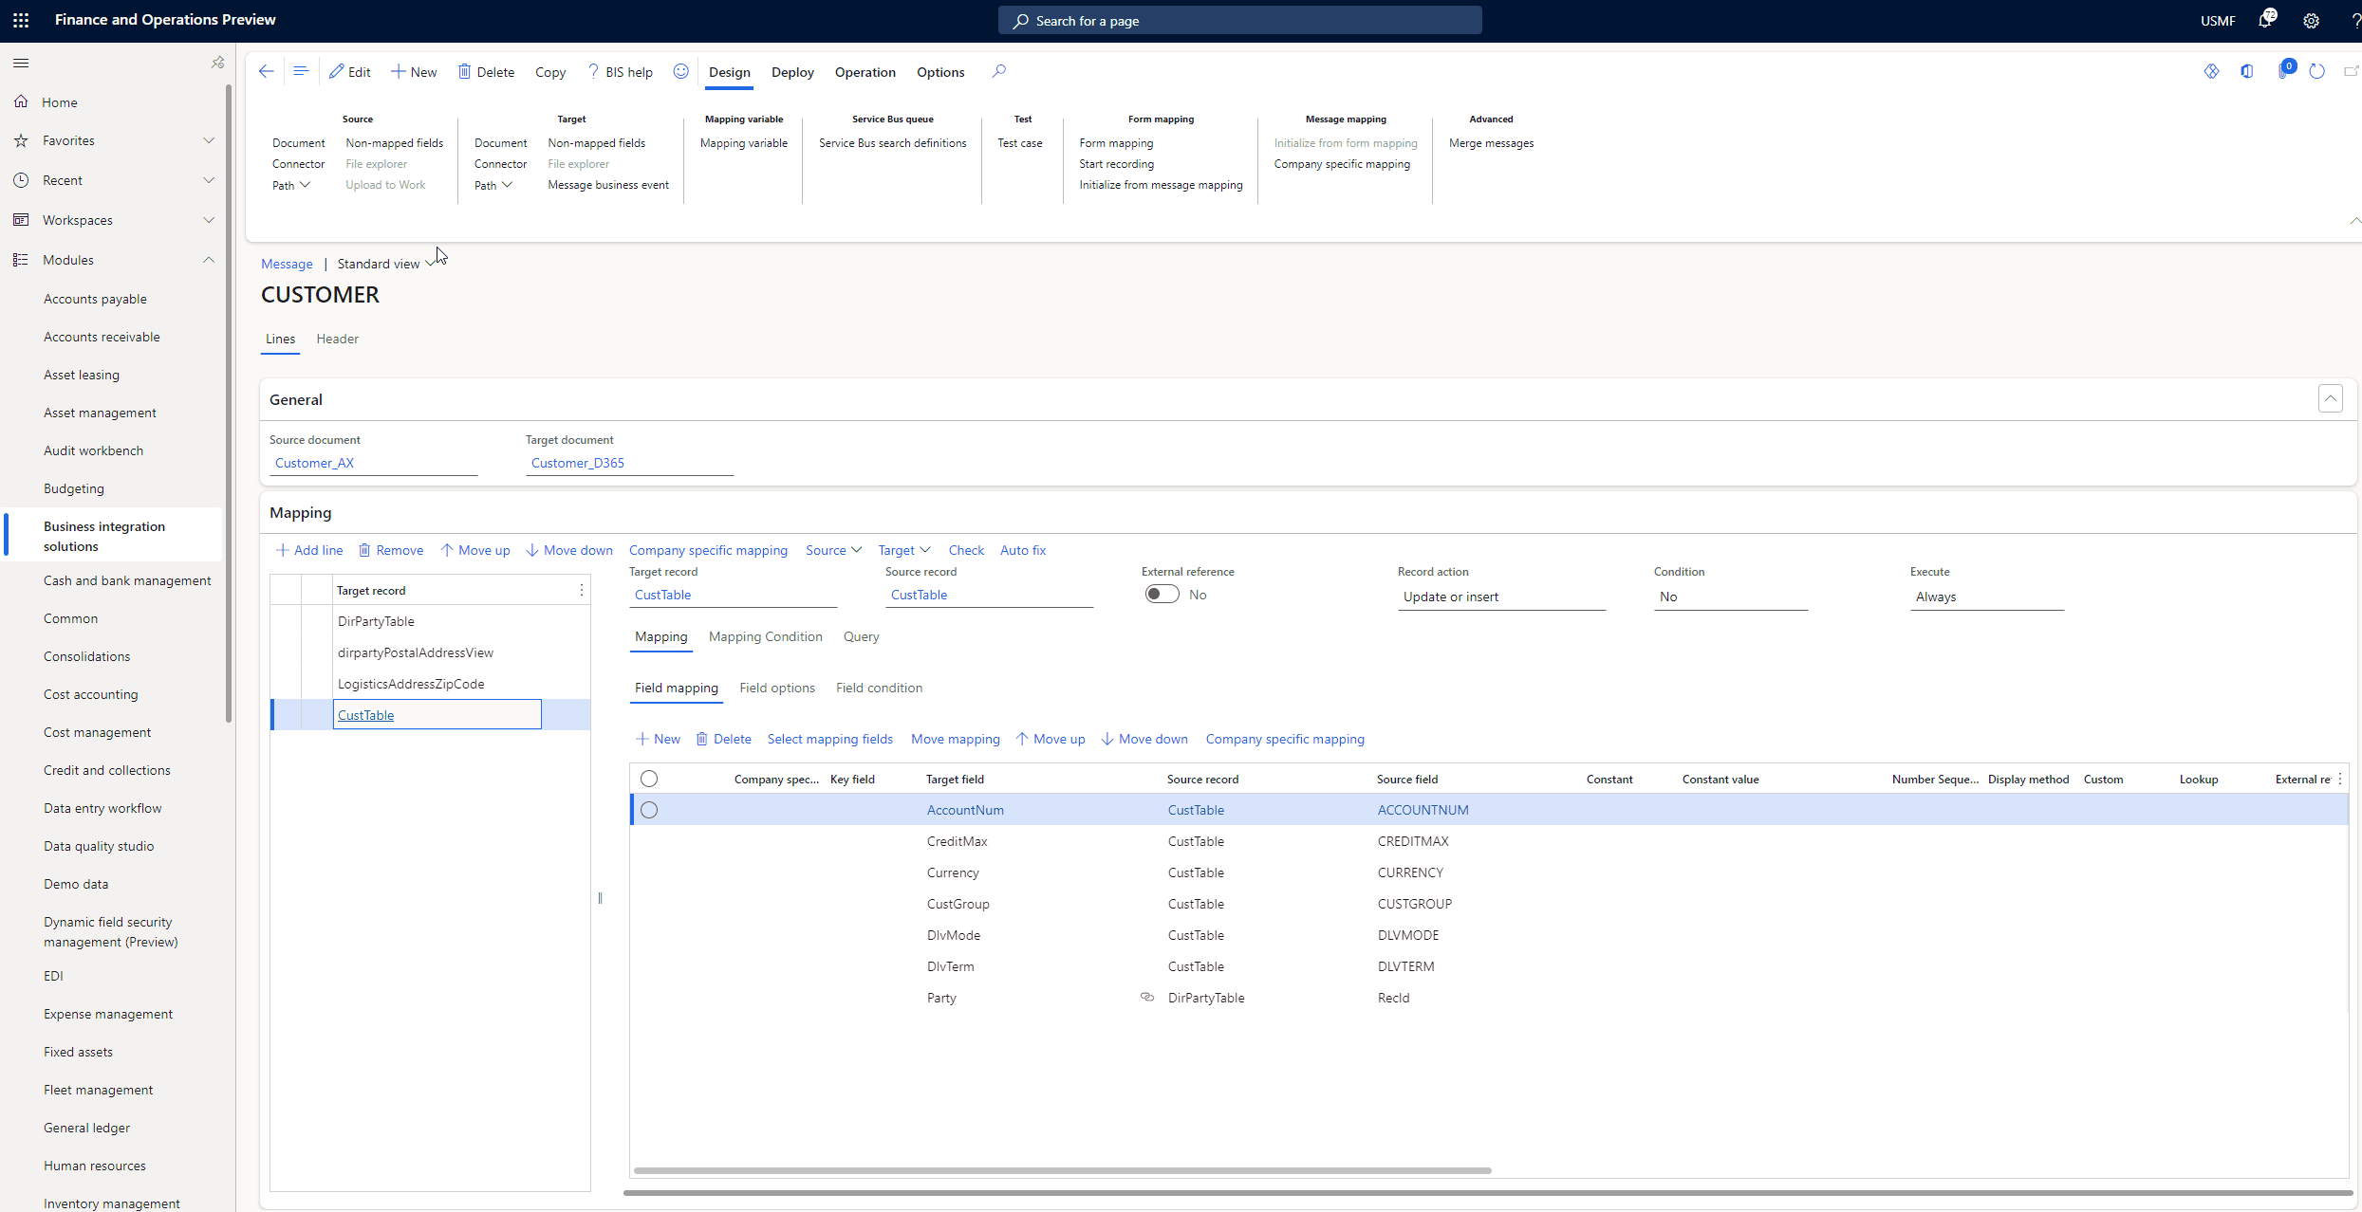Select the DirPartyTable target record row

click(x=431, y=621)
